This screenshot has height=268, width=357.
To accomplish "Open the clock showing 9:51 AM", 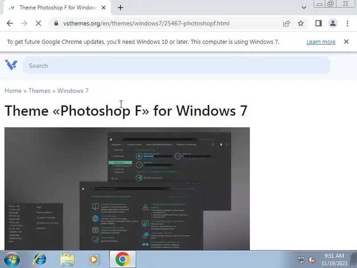I will 334,260.
